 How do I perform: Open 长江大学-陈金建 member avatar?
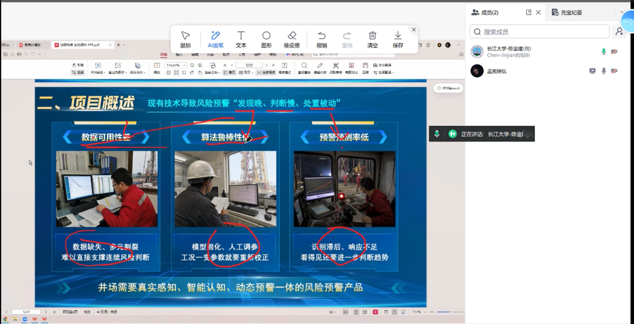[x=477, y=52]
